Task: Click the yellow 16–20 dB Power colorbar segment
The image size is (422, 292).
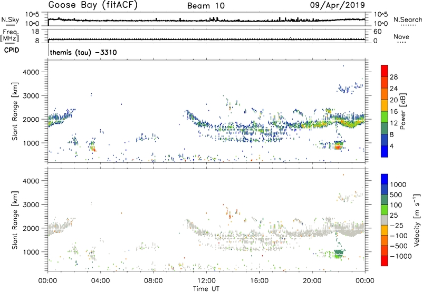Action: tap(385, 105)
